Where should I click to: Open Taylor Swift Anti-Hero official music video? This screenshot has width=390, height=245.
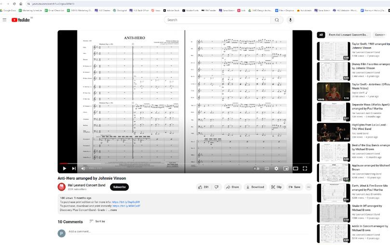tap(334, 91)
